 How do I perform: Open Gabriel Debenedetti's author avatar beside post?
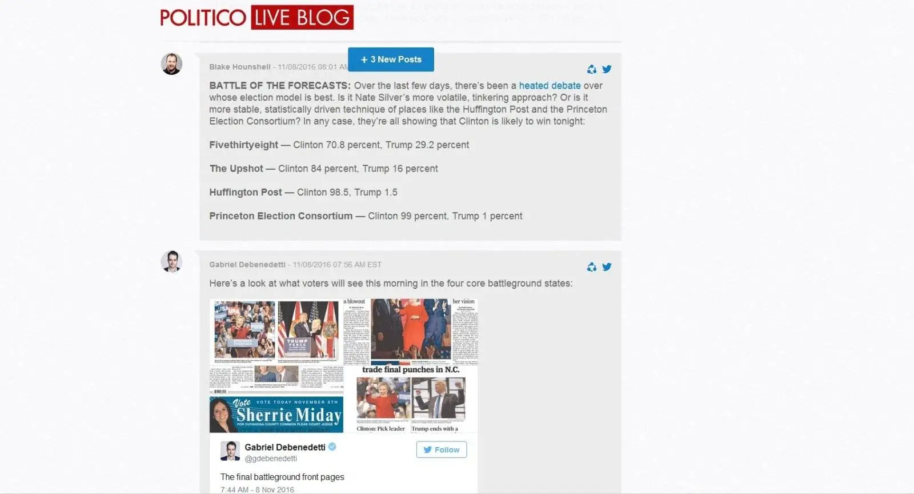171,261
